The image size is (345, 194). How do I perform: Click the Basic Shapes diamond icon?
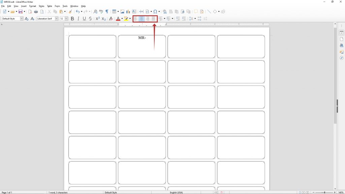click(215, 12)
